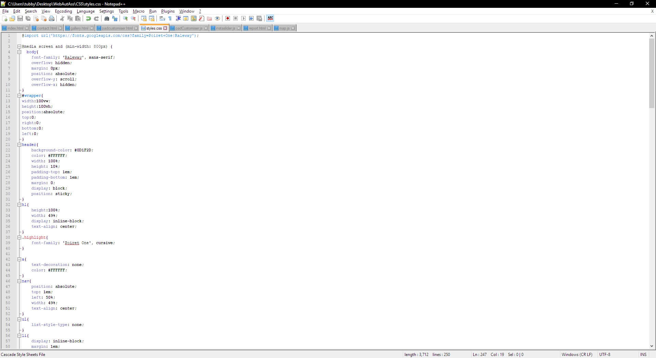Open Folder as Workspace toolbar icon
The image size is (656, 358).
[209, 18]
